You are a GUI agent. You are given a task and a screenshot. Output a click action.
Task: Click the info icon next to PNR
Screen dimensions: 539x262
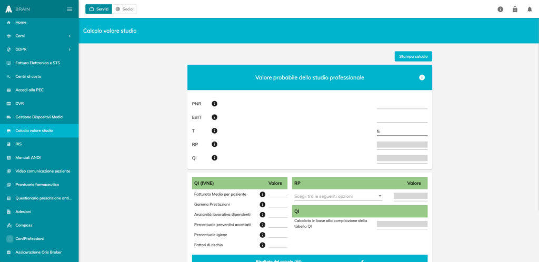pos(214,104)
